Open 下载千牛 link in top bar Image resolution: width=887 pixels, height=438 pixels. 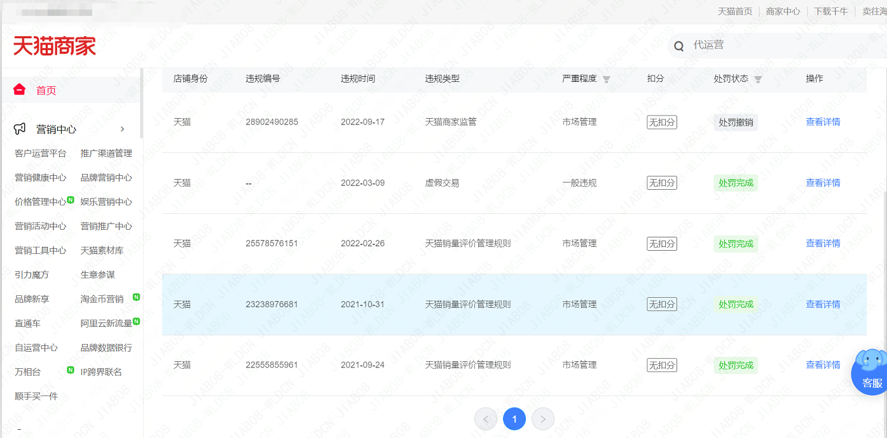coord(831,11)
